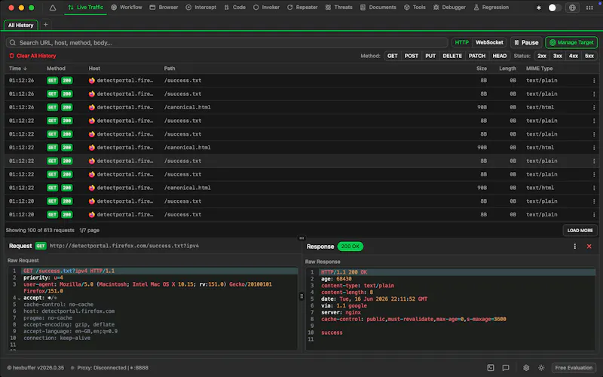Go to the Code section
Viewport: 603px width, 377px height.
pos(235,8)
